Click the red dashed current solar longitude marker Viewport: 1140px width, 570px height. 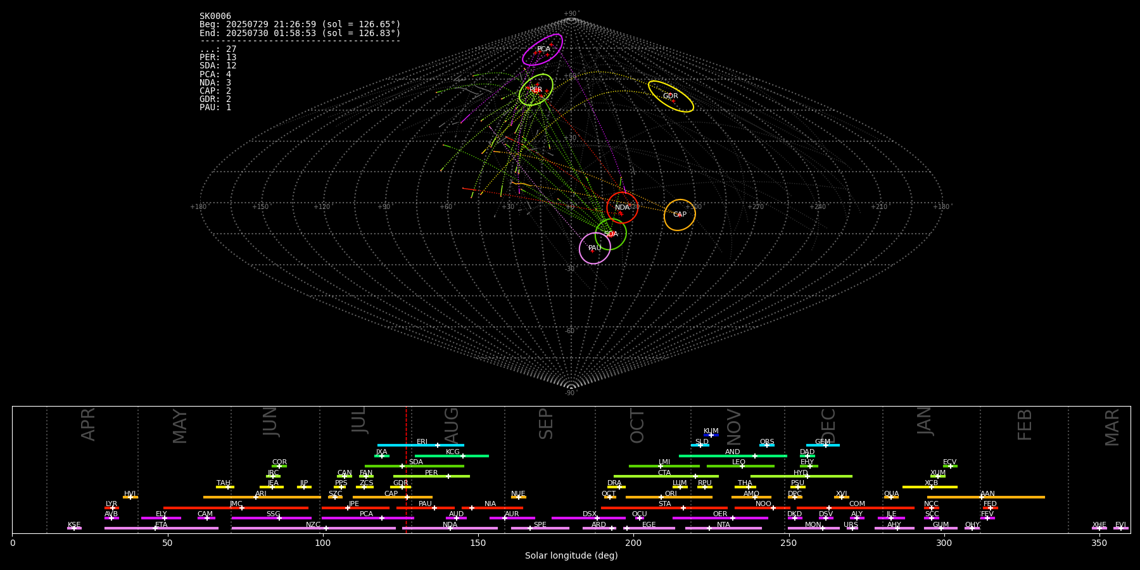click(x=406, y=469)
